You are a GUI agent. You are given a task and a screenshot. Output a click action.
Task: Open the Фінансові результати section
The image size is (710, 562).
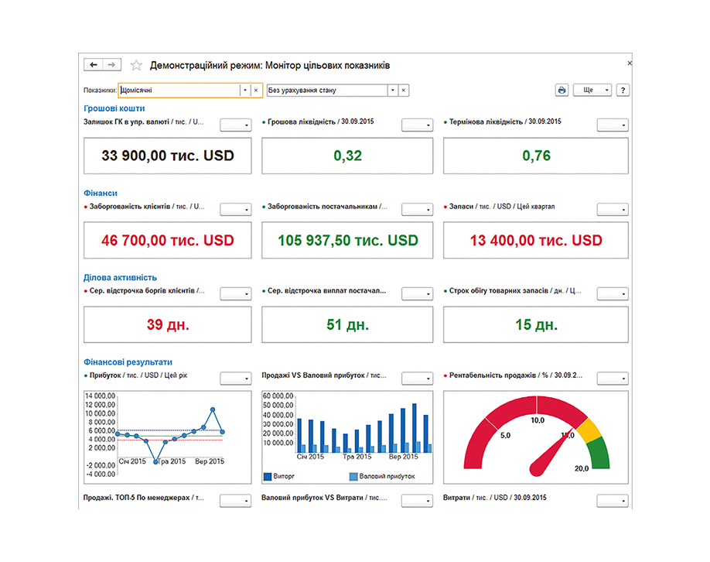[128, 362]
